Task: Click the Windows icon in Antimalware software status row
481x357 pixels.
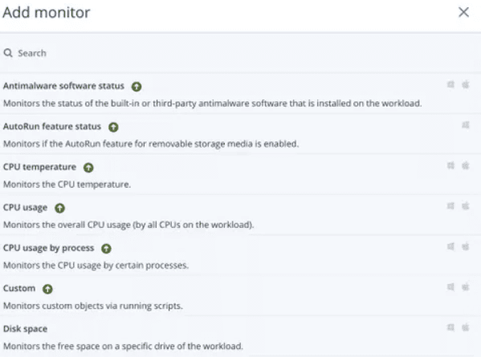Action: pos(450,84)
